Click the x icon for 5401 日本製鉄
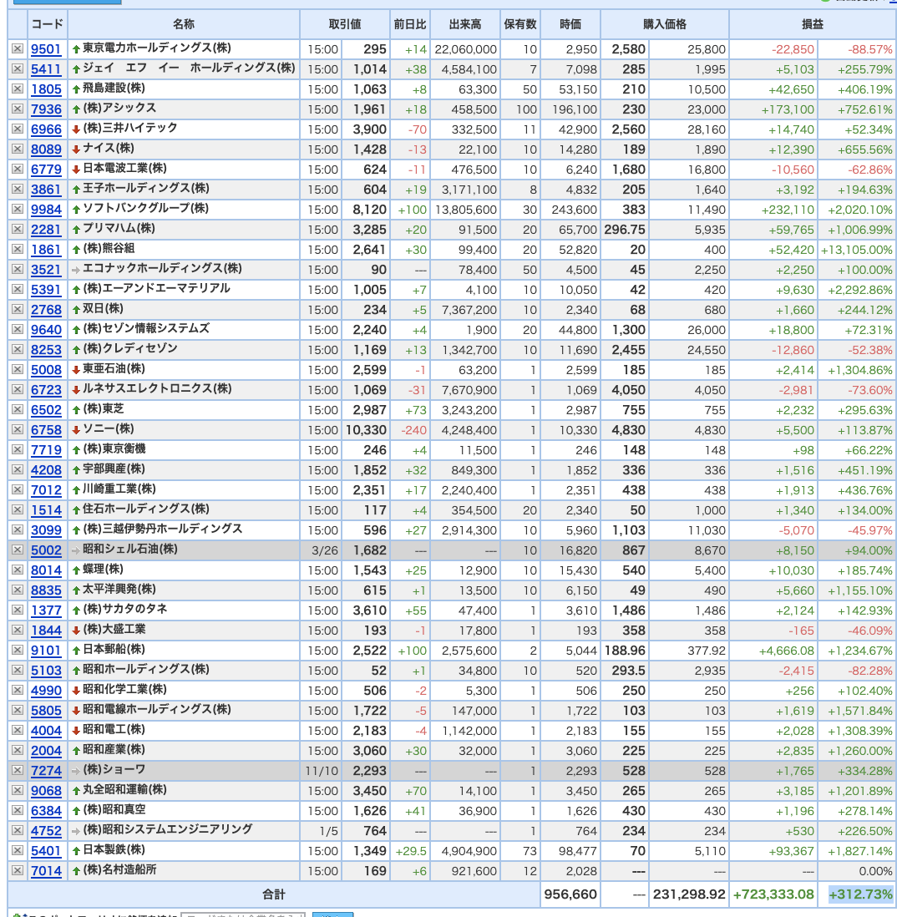The height and width of the screenshot is (917, 897). pyautogui.click(x=18, y=850)
